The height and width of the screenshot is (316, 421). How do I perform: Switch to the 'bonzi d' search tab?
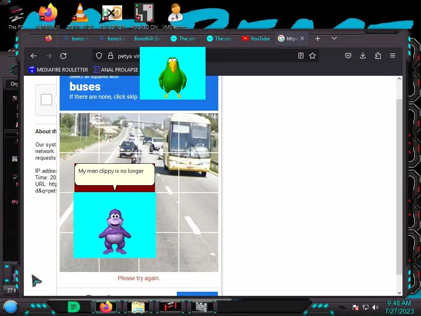click(76, 38)
